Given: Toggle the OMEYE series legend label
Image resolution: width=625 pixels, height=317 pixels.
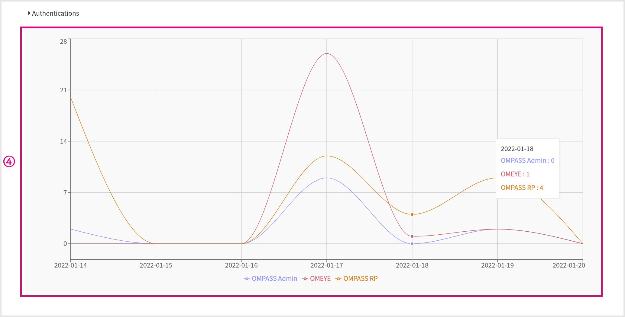Looking at the screenshot, I should point(320,279).
